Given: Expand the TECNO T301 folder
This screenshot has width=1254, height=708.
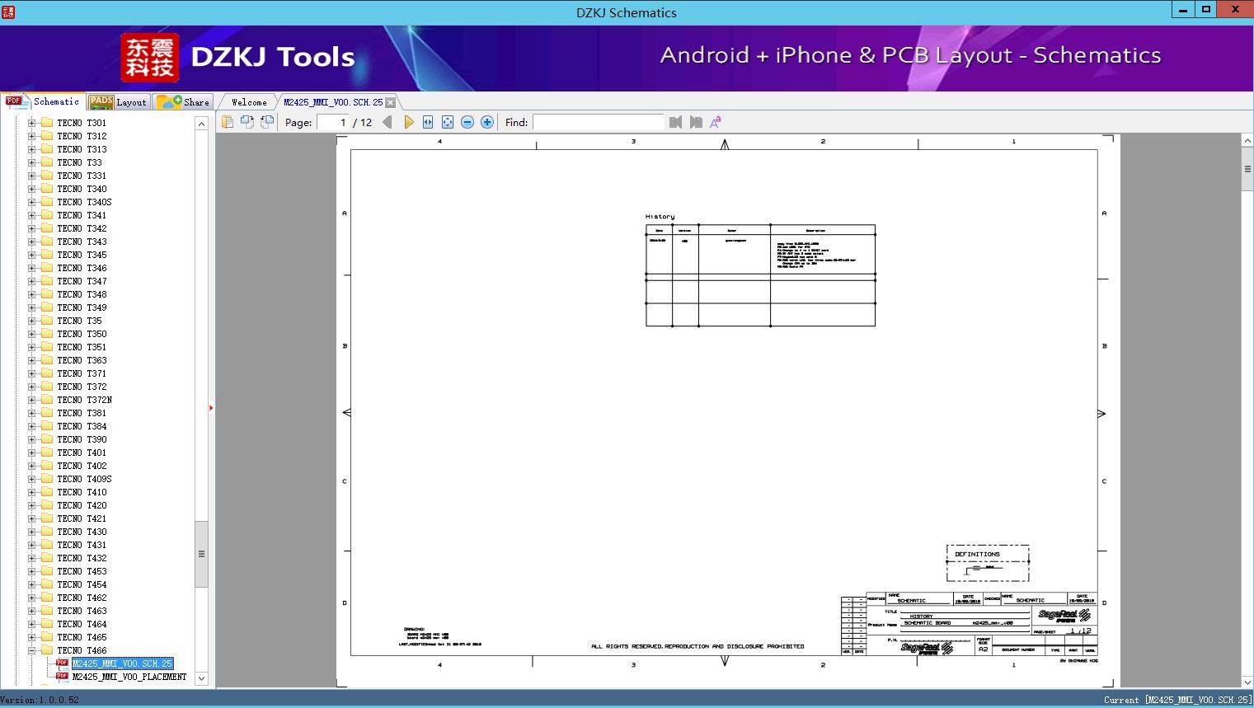Looking at the screenshot, I should point(31,123).
